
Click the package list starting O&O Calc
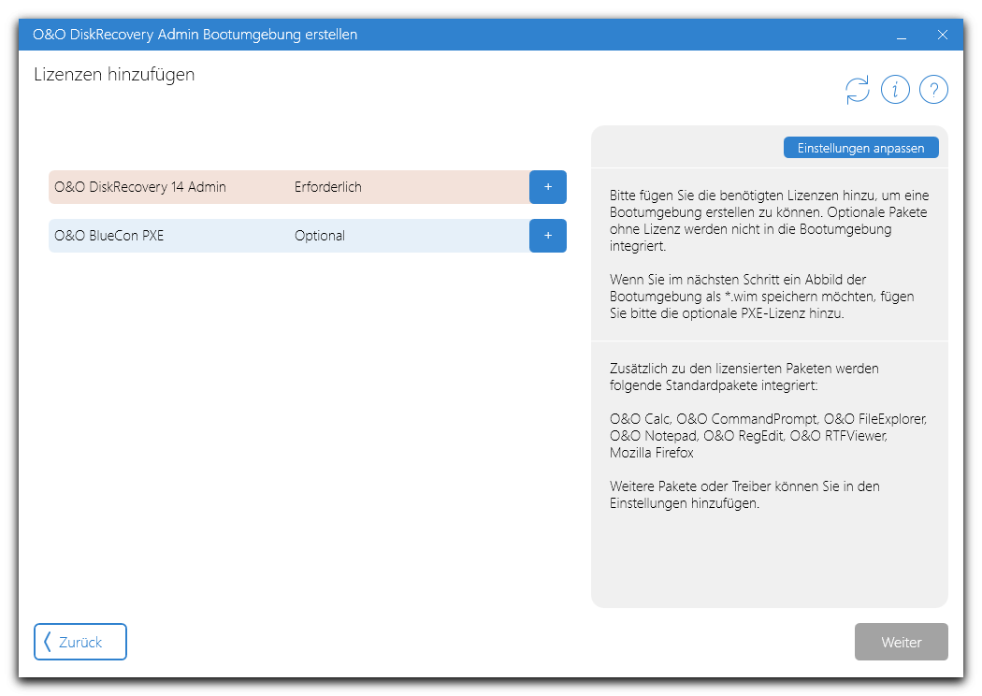coord(769,435)
